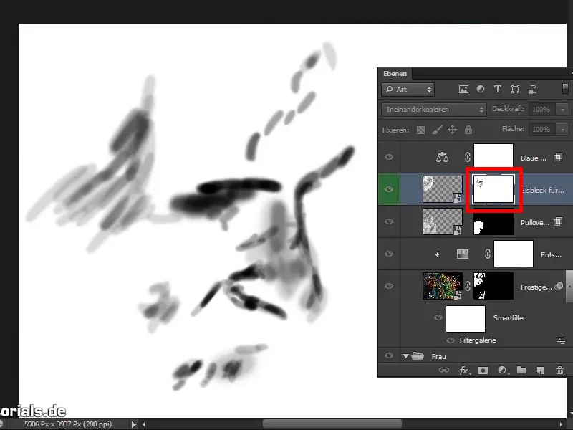Image resolution: width=573 pixels, height=430 pixels.
Task: Click the Smartfilter label
Action: [x=509, y=317]
